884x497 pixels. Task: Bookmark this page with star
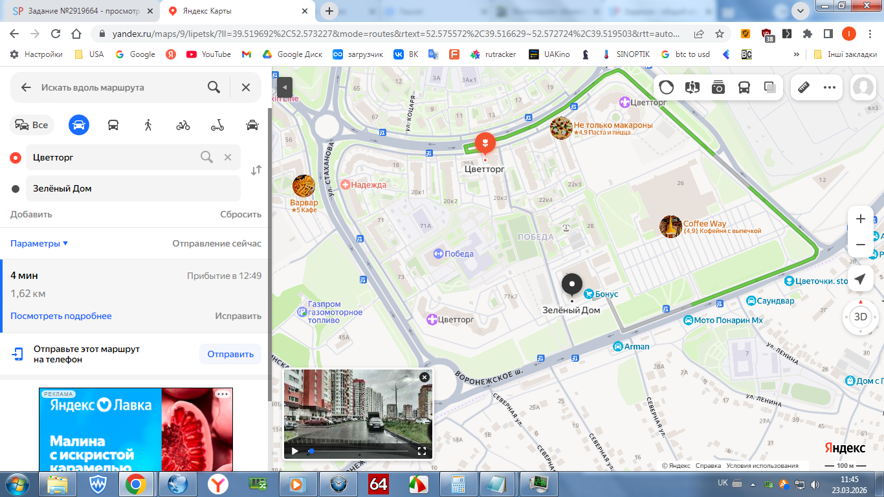click(720, 34)
